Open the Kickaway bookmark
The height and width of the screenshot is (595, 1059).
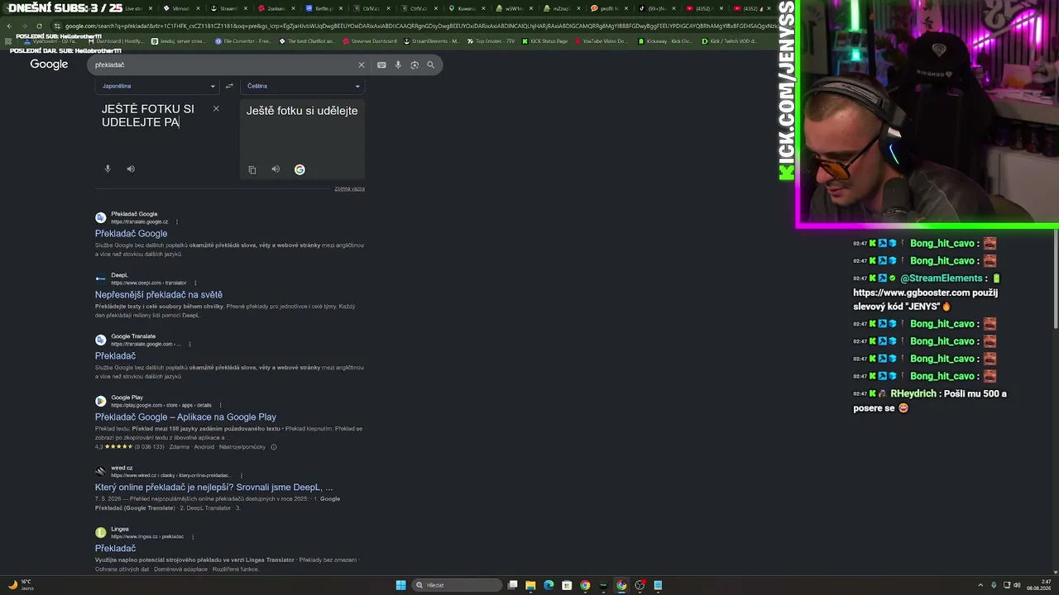666,40
